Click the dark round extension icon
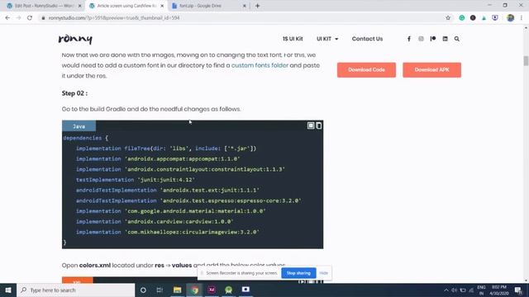 (x=473, y=18)
